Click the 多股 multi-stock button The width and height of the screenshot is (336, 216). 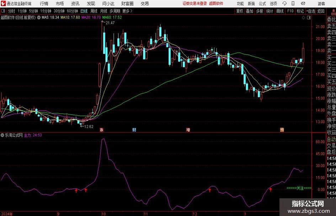(x=260, y=11)
